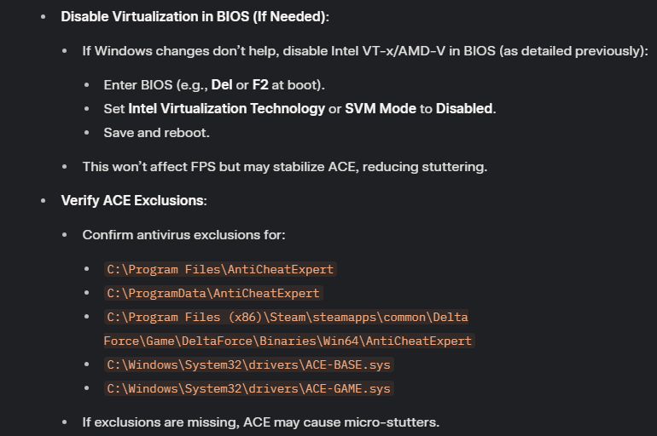Click the bold "Disabled" word
Viewport: 657px width, 436px height.
(464, 109)
